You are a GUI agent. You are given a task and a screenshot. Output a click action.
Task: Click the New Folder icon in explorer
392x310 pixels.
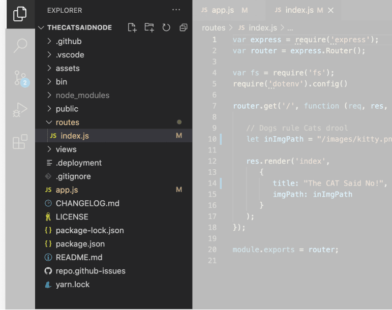click(x=149, y=27)
